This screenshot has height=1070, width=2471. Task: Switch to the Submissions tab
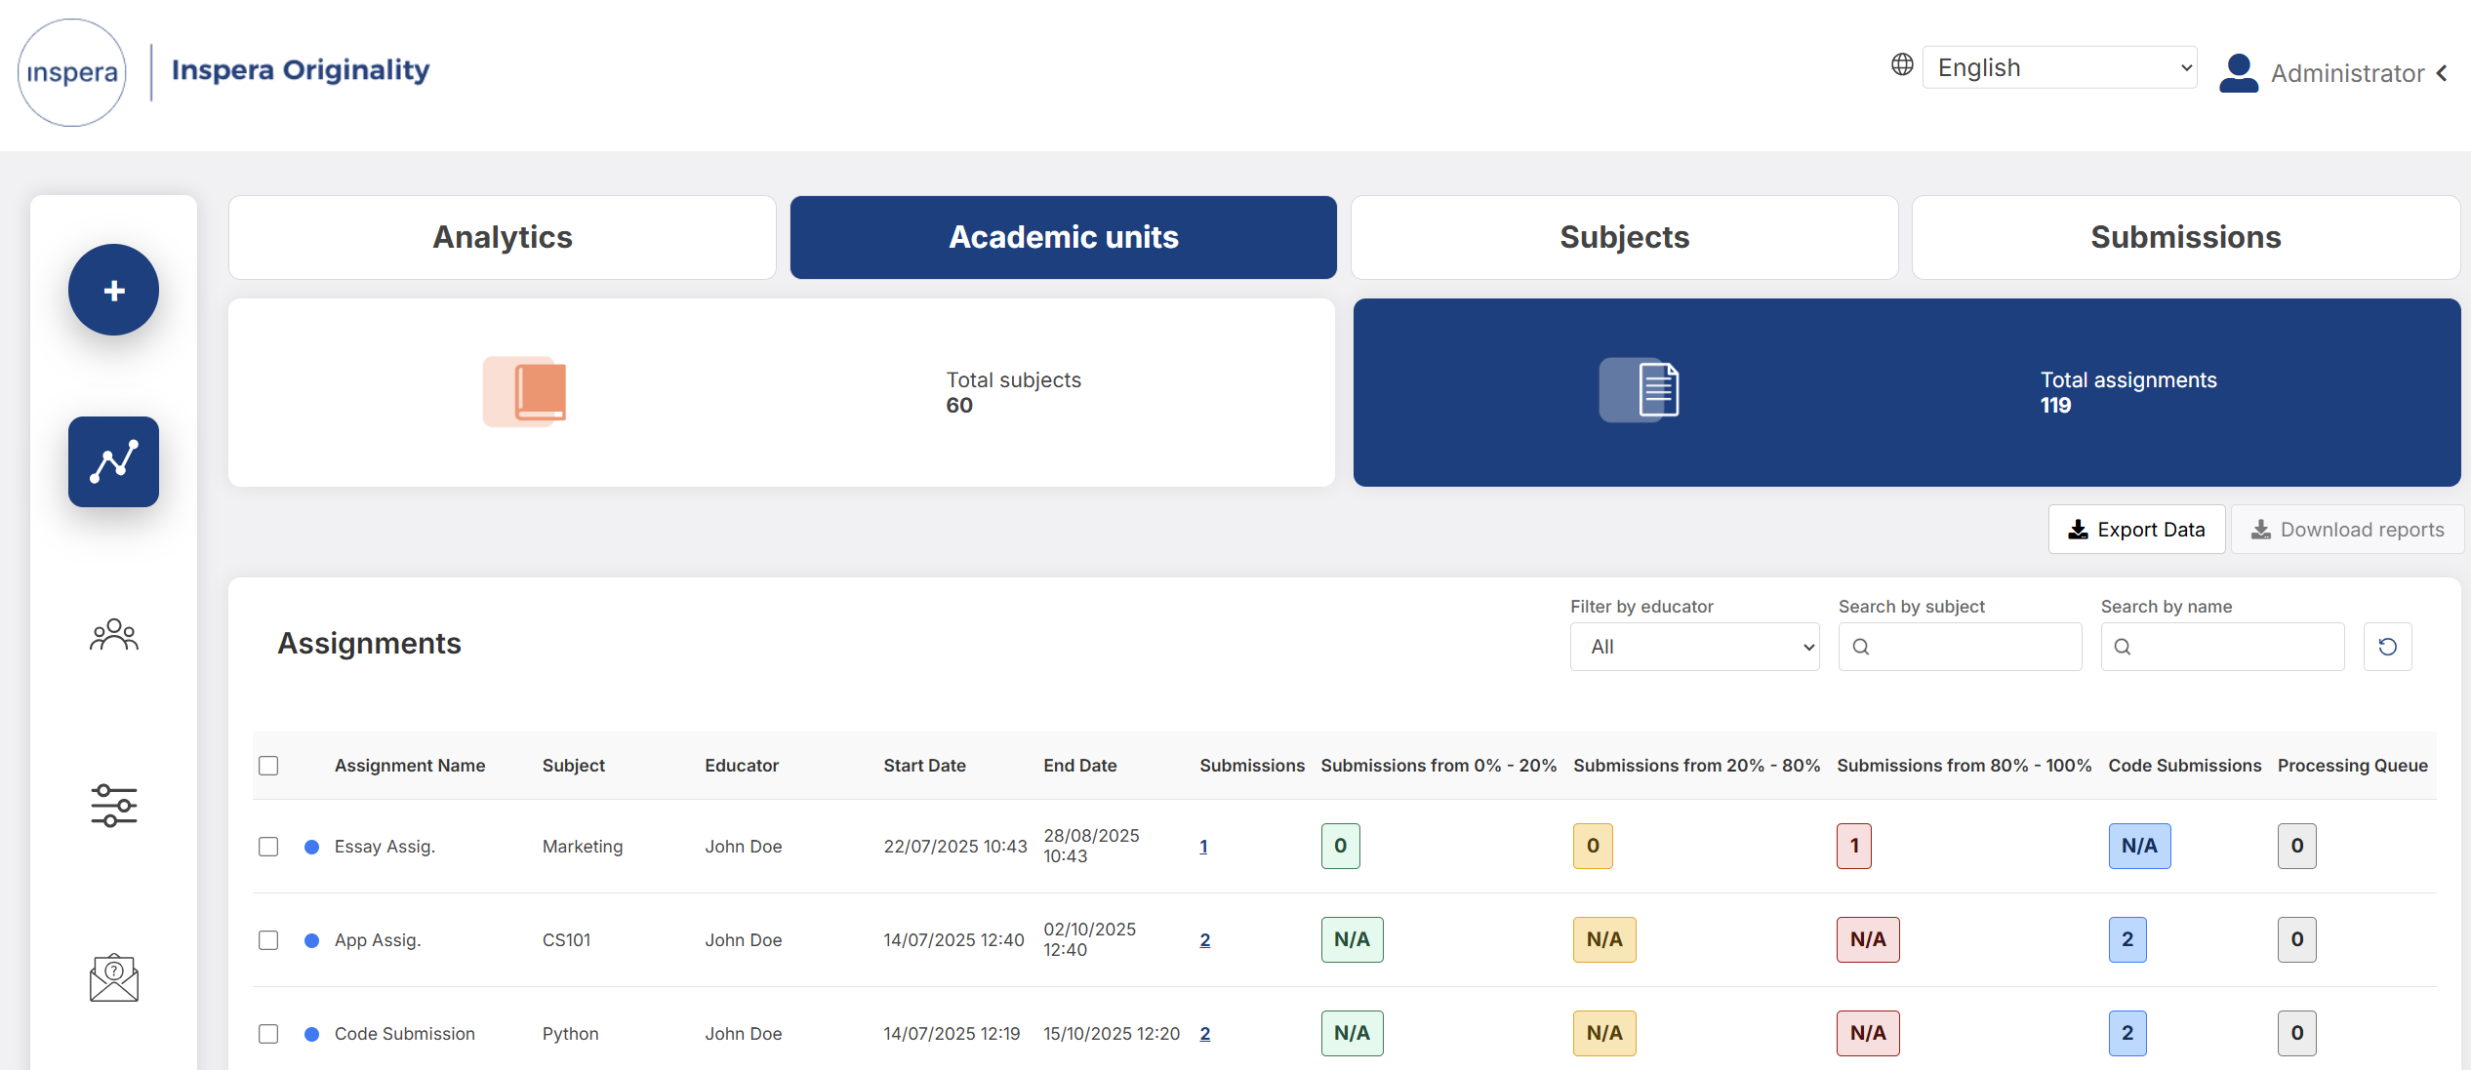(2185, 237)
